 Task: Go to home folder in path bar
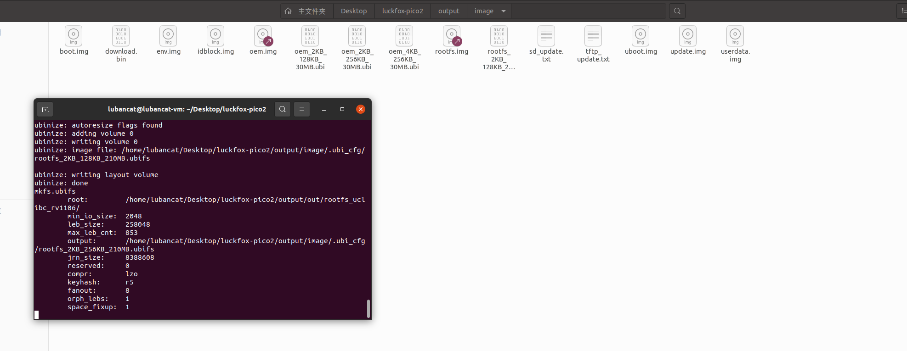coord(306,11)
